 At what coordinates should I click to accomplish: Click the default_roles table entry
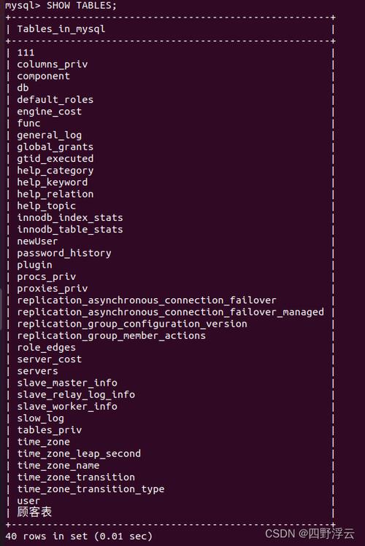point(55,100)
